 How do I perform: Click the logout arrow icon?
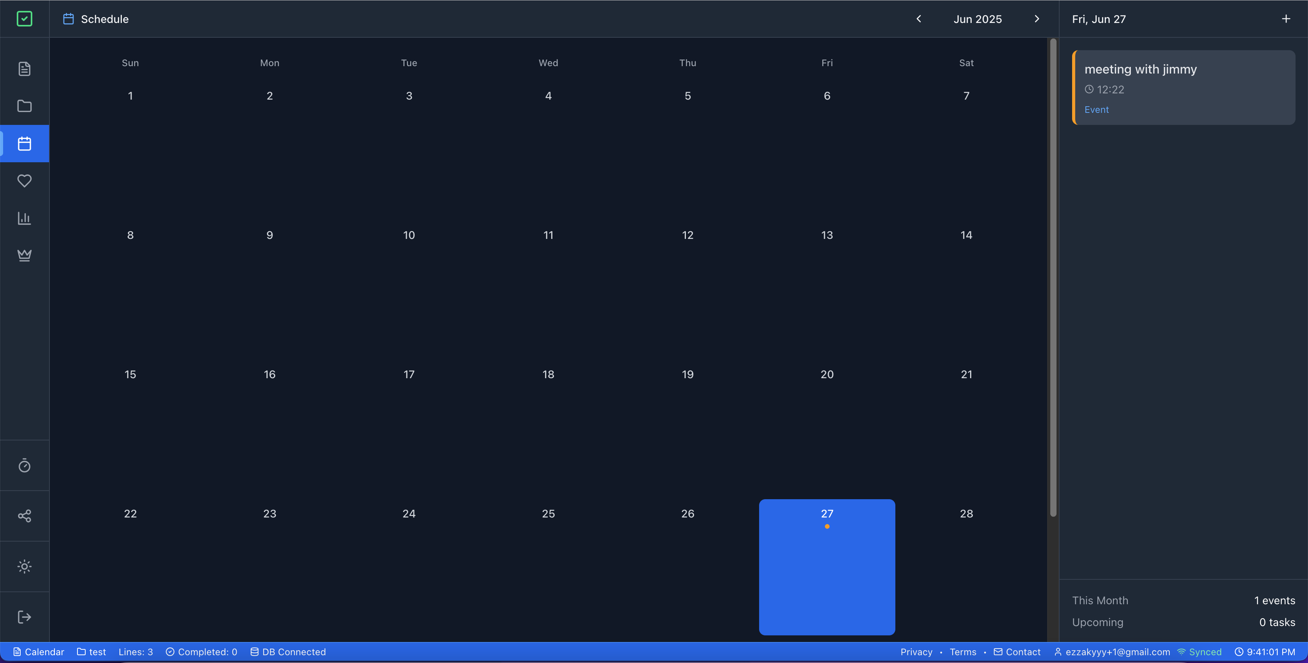click(25, 617)
